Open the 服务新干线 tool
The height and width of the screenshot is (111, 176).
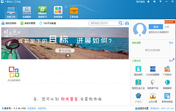point(153,84)
